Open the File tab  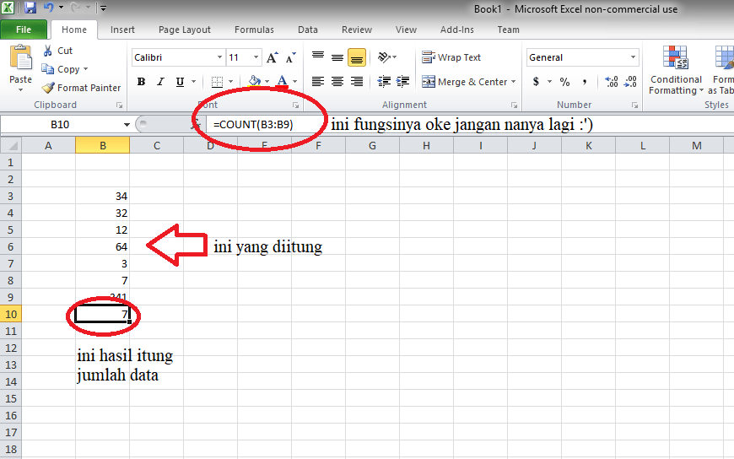click(24, 30)
